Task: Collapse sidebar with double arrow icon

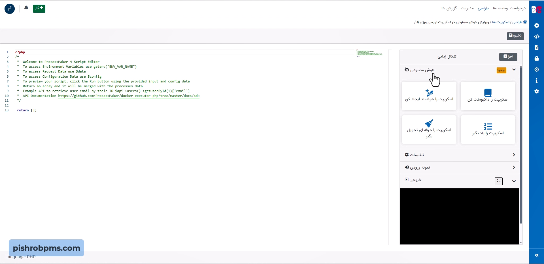Action: click(x=537, y=255)
